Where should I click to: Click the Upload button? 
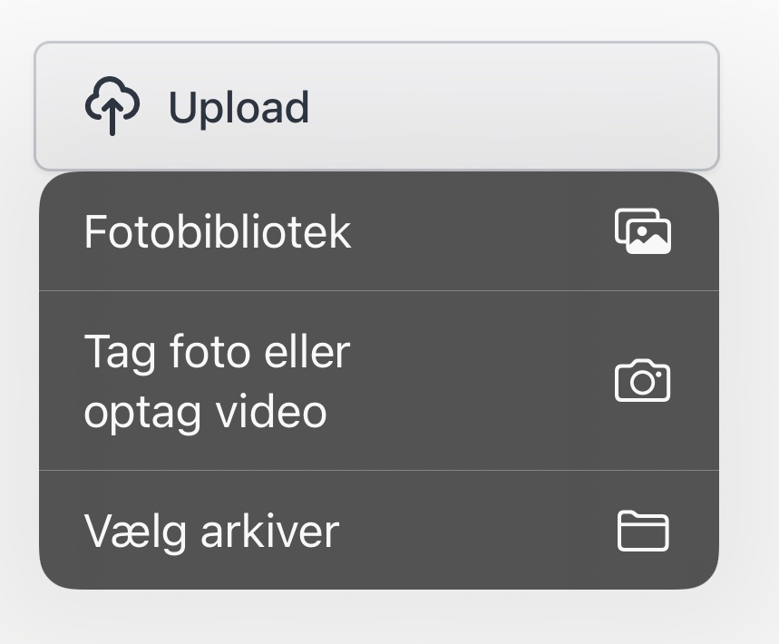[376, 106]
